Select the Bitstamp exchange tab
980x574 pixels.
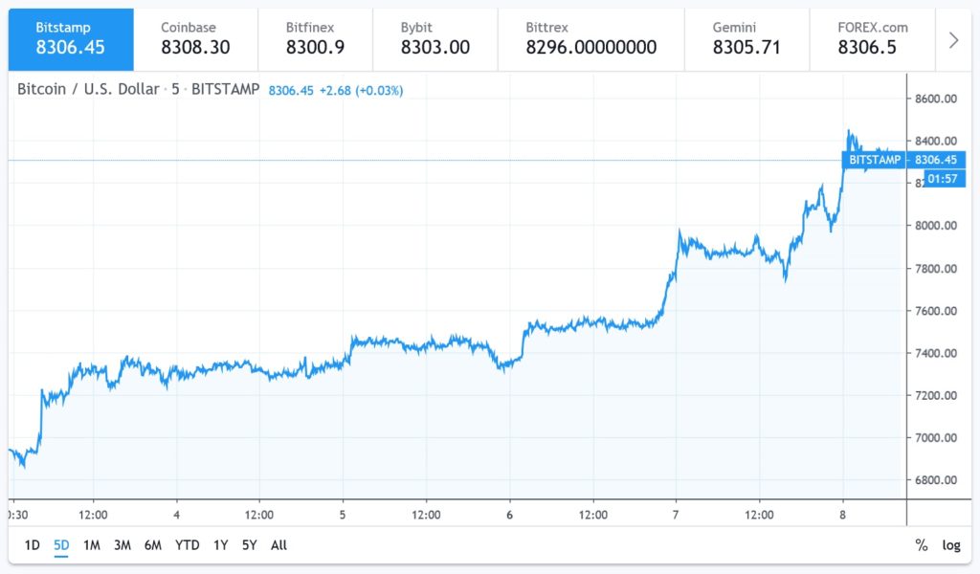click(71, 38)
